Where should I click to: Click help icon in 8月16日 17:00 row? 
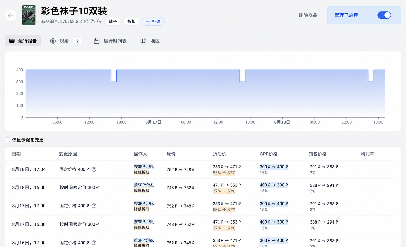coord(94,243)
